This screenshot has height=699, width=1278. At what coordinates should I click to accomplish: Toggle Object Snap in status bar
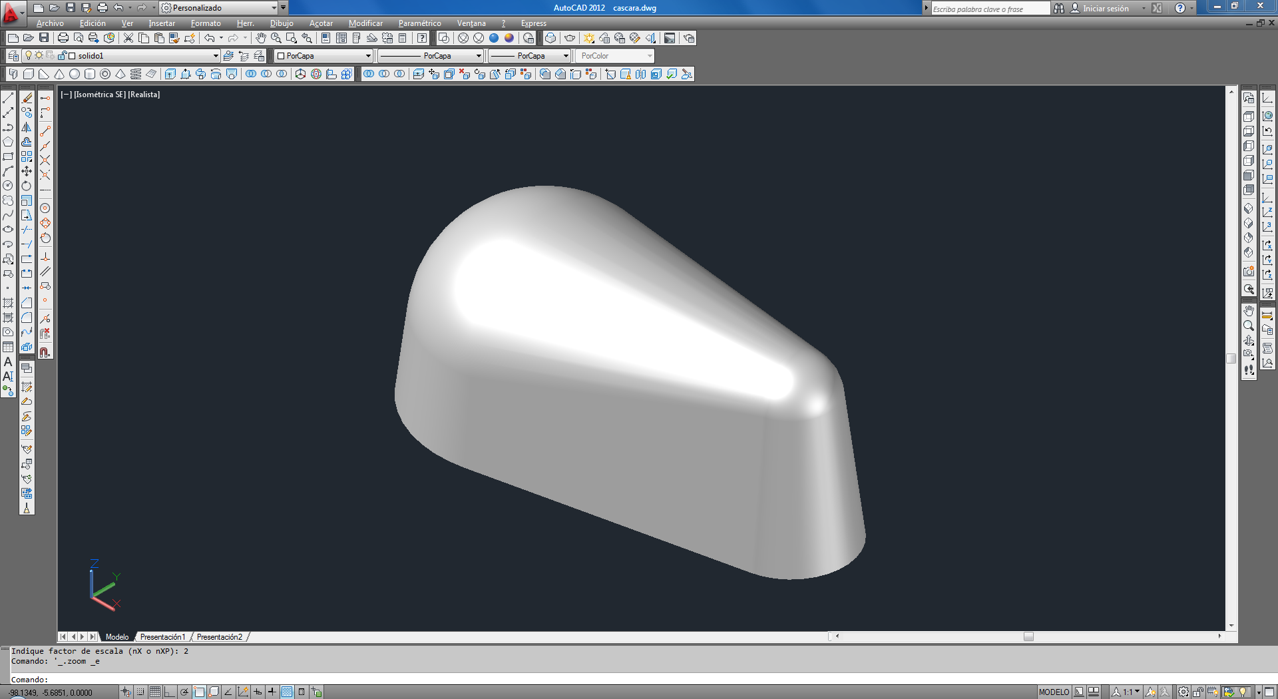pos(199,692)
